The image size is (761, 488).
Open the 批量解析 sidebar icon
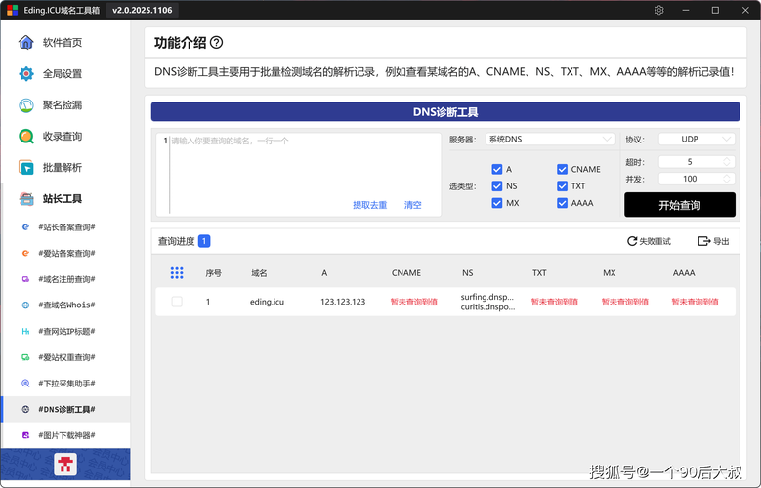click(x=26, y=167)
